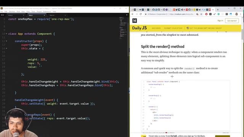Image resolution: width=244 pixels, height=137 pixels.
Task: Click the Medium M logo
Action: click(135, 21)
